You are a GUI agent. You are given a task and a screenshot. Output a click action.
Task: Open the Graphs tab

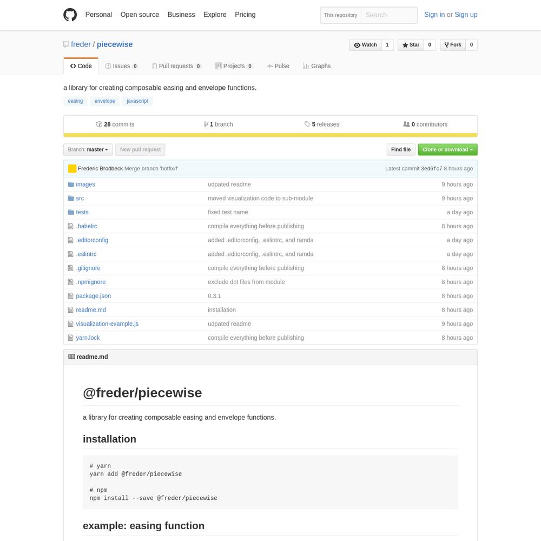click(316, 66)
